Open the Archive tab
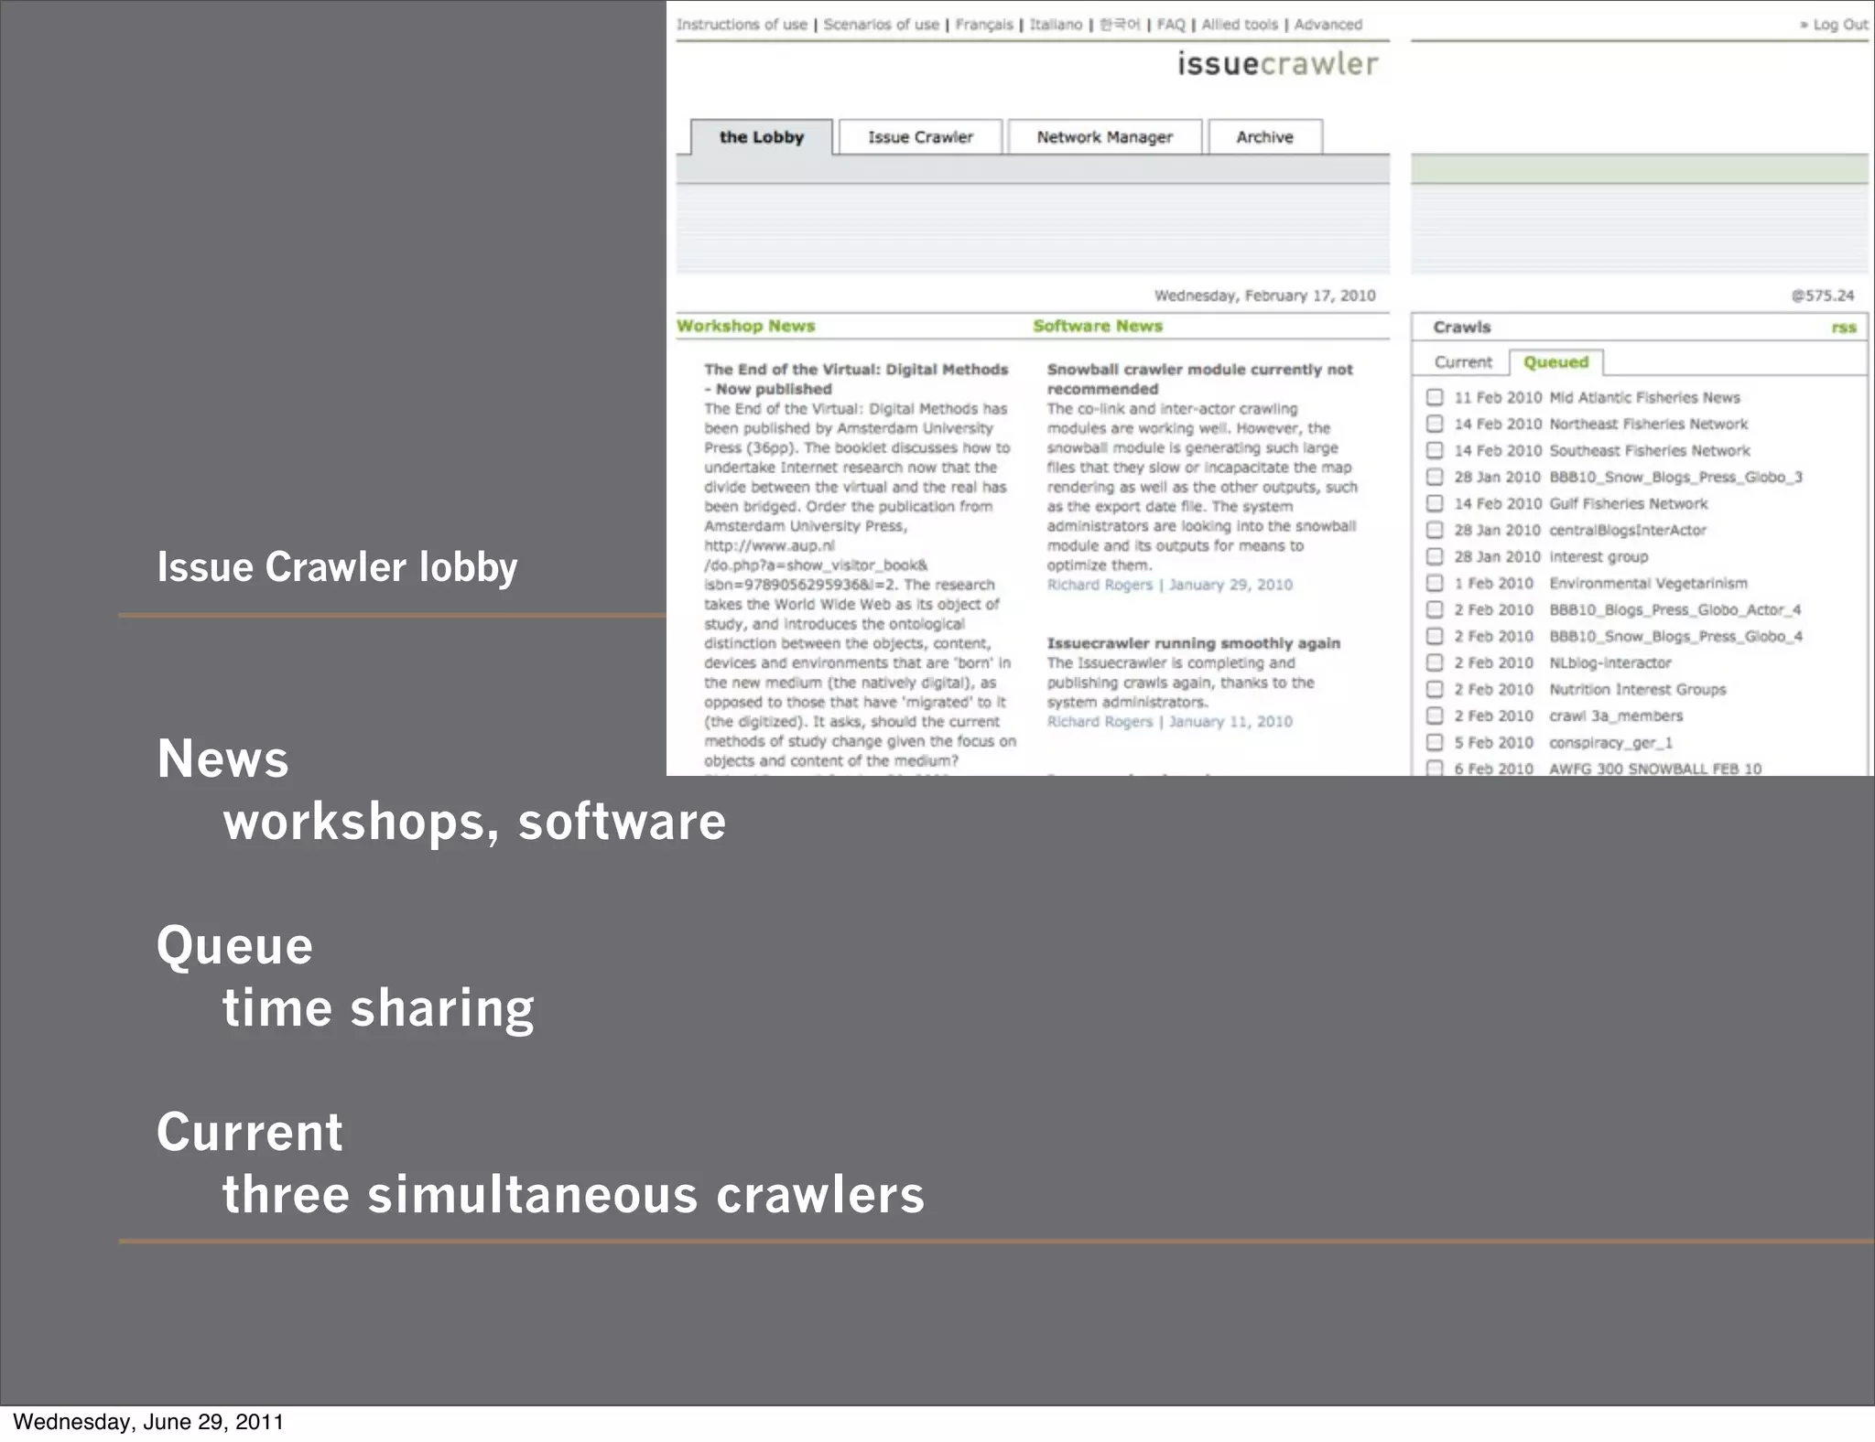This screenshot has height=1442, width=1875. click(x=1264, y=137)
